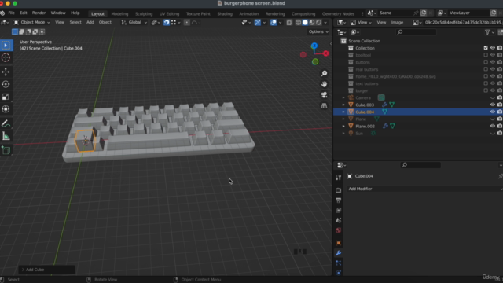Select the Measure tool
The height and width of the screenshot is (283, 503).
click(x=6, y=136)
